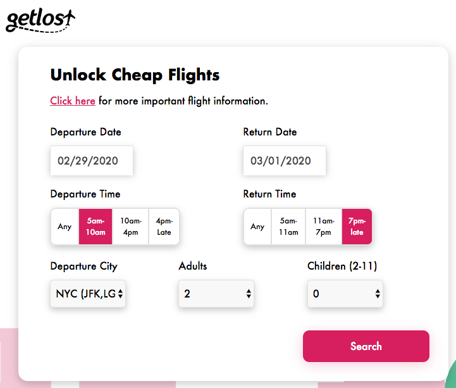The image size is (456, 388).
Task: Click the Return Time label
Action: pyautogui.click(x=269, y=194)
